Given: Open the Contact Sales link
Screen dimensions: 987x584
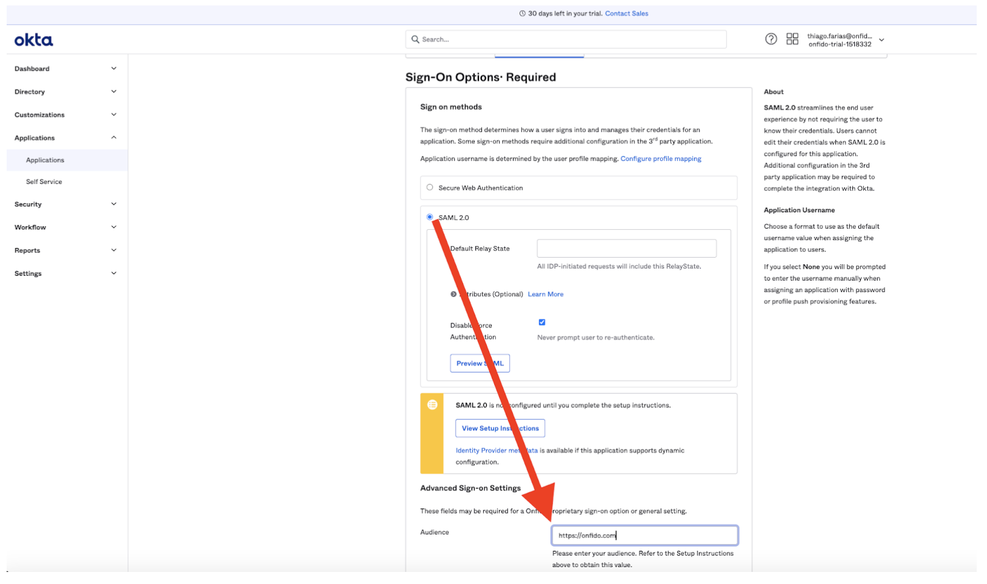Looking at the screenshot, I should (626, 13).
